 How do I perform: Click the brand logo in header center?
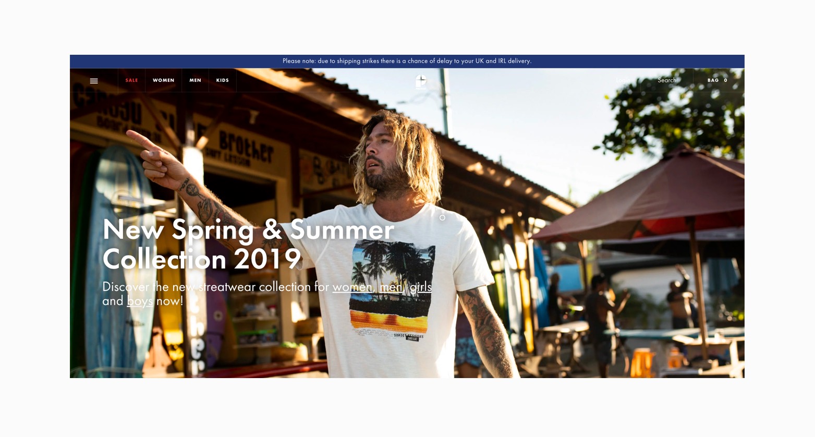click(x=421, y=80)
